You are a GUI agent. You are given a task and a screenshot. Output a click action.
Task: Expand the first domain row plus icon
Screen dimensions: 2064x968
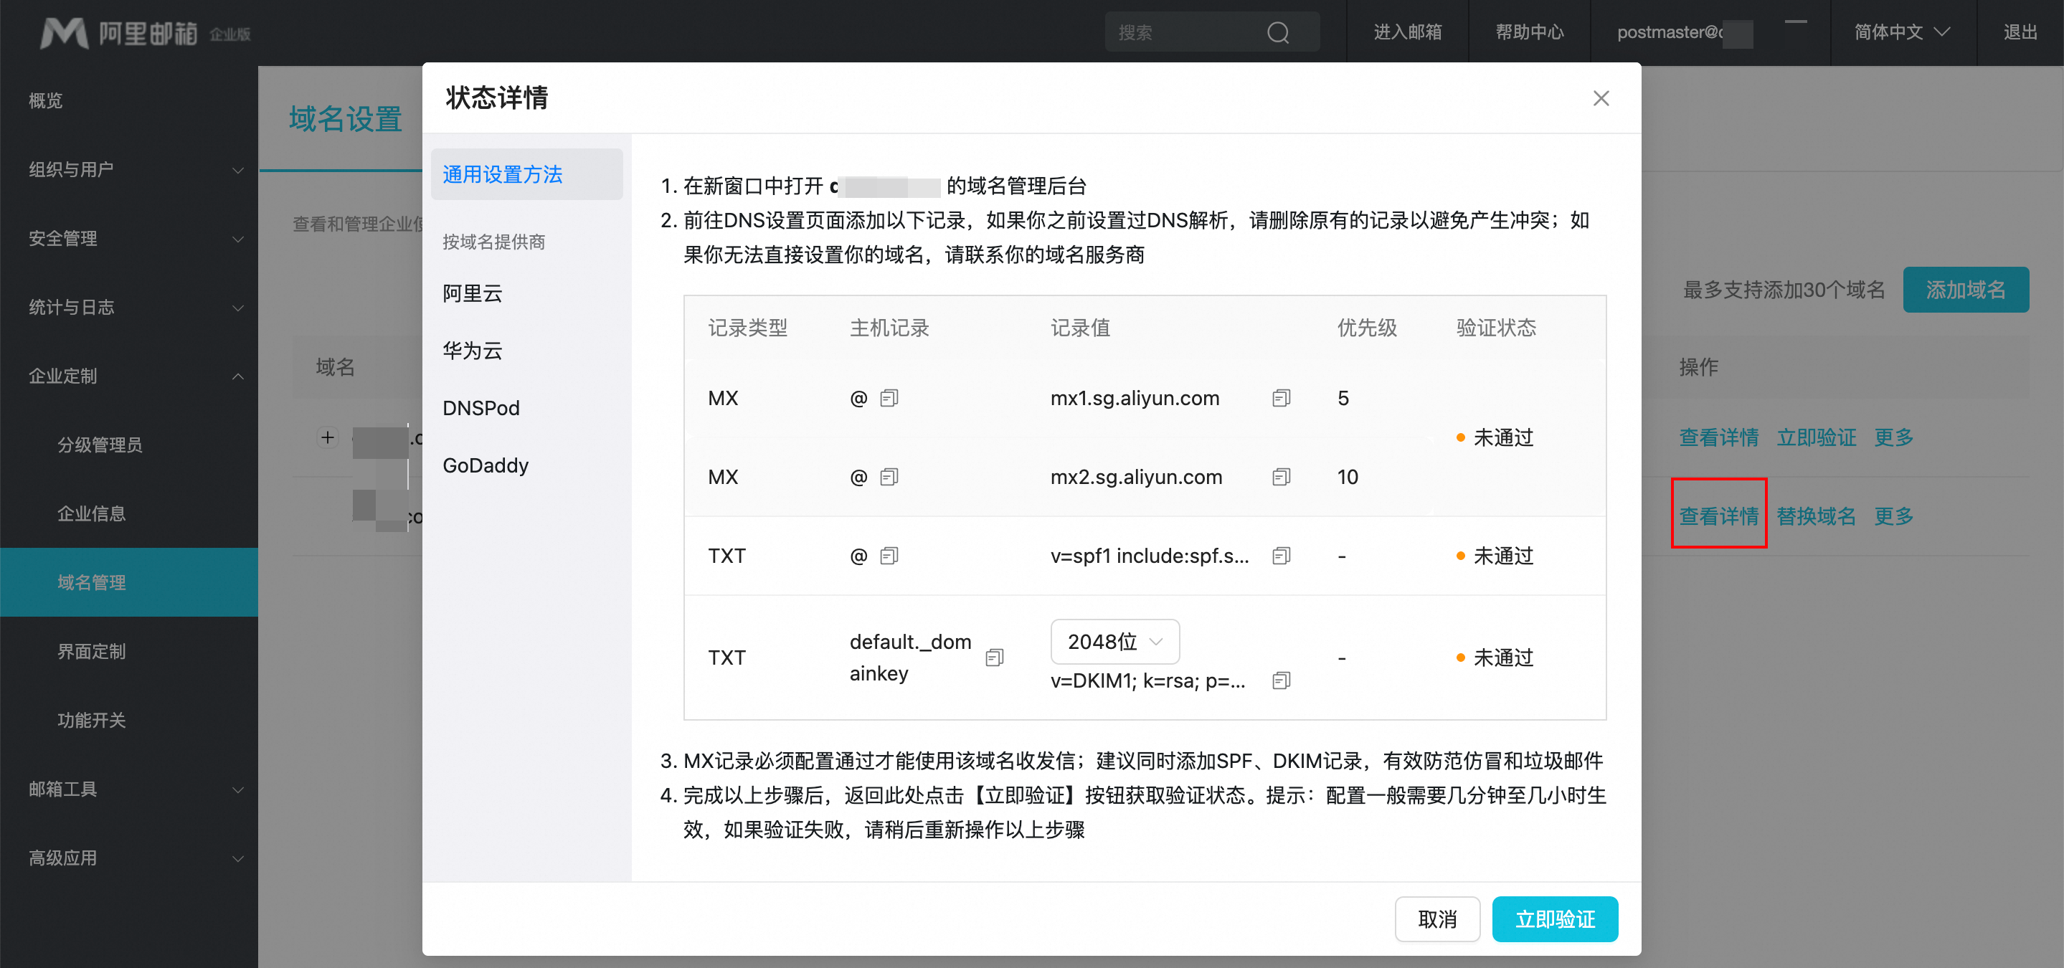327,437
